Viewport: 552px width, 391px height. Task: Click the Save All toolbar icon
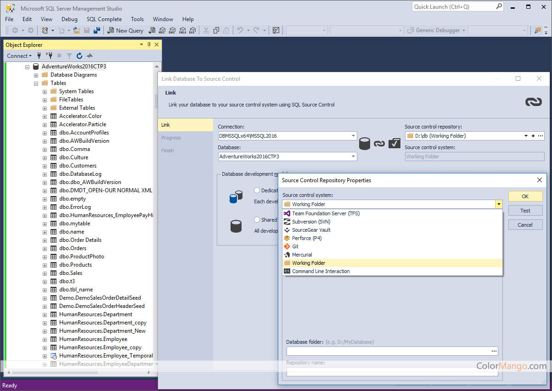click(97, 30)
